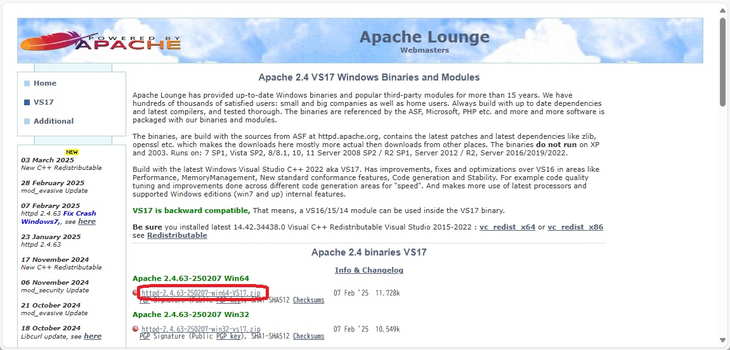Click the Apache Lounge site title
This screenshot has height=350, width=730.
424,37
